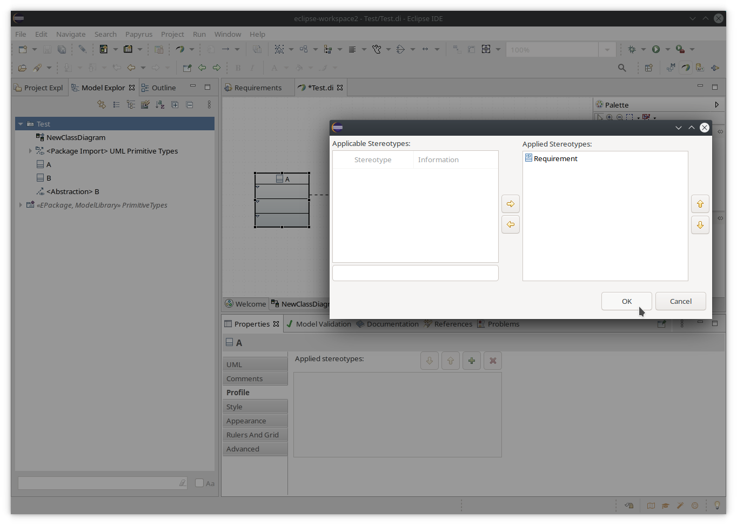The width and height of the screenshot is (737, 525).
Task: Open the zoom percentage combo dropdown
Action: 607,50
